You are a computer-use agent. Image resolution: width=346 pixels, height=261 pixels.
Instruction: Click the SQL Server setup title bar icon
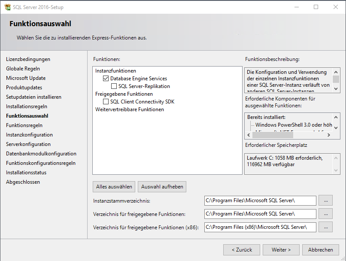[x=7, y=7]
